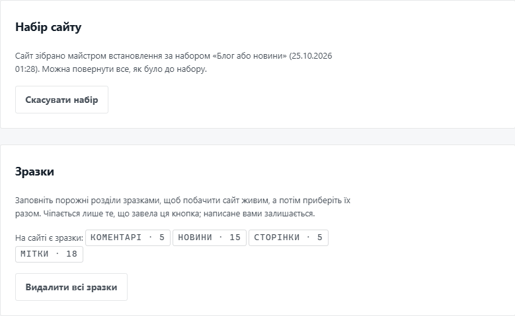Select the «МІТКИ · 18» badge

49,254
